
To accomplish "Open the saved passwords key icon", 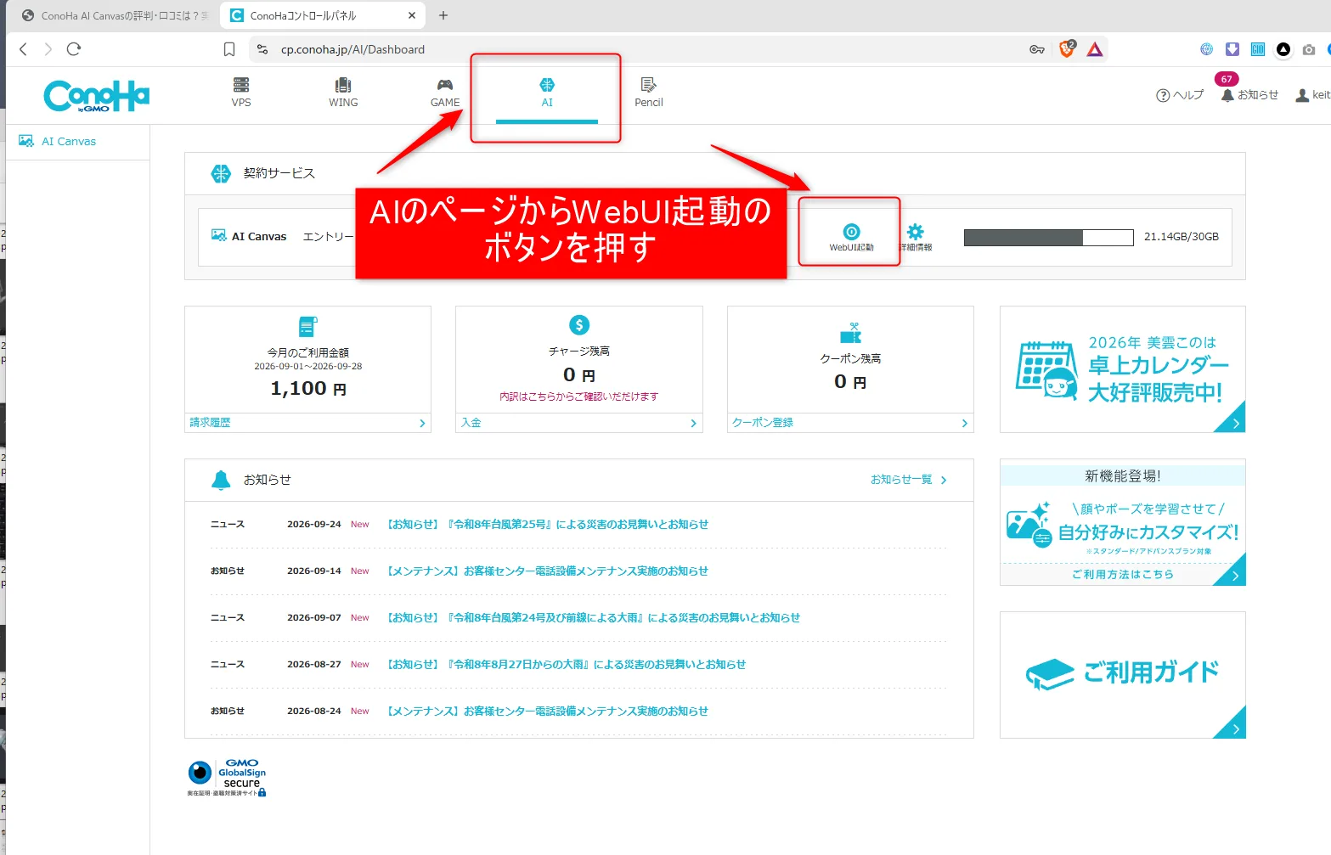I will [x=1037, y=49].
